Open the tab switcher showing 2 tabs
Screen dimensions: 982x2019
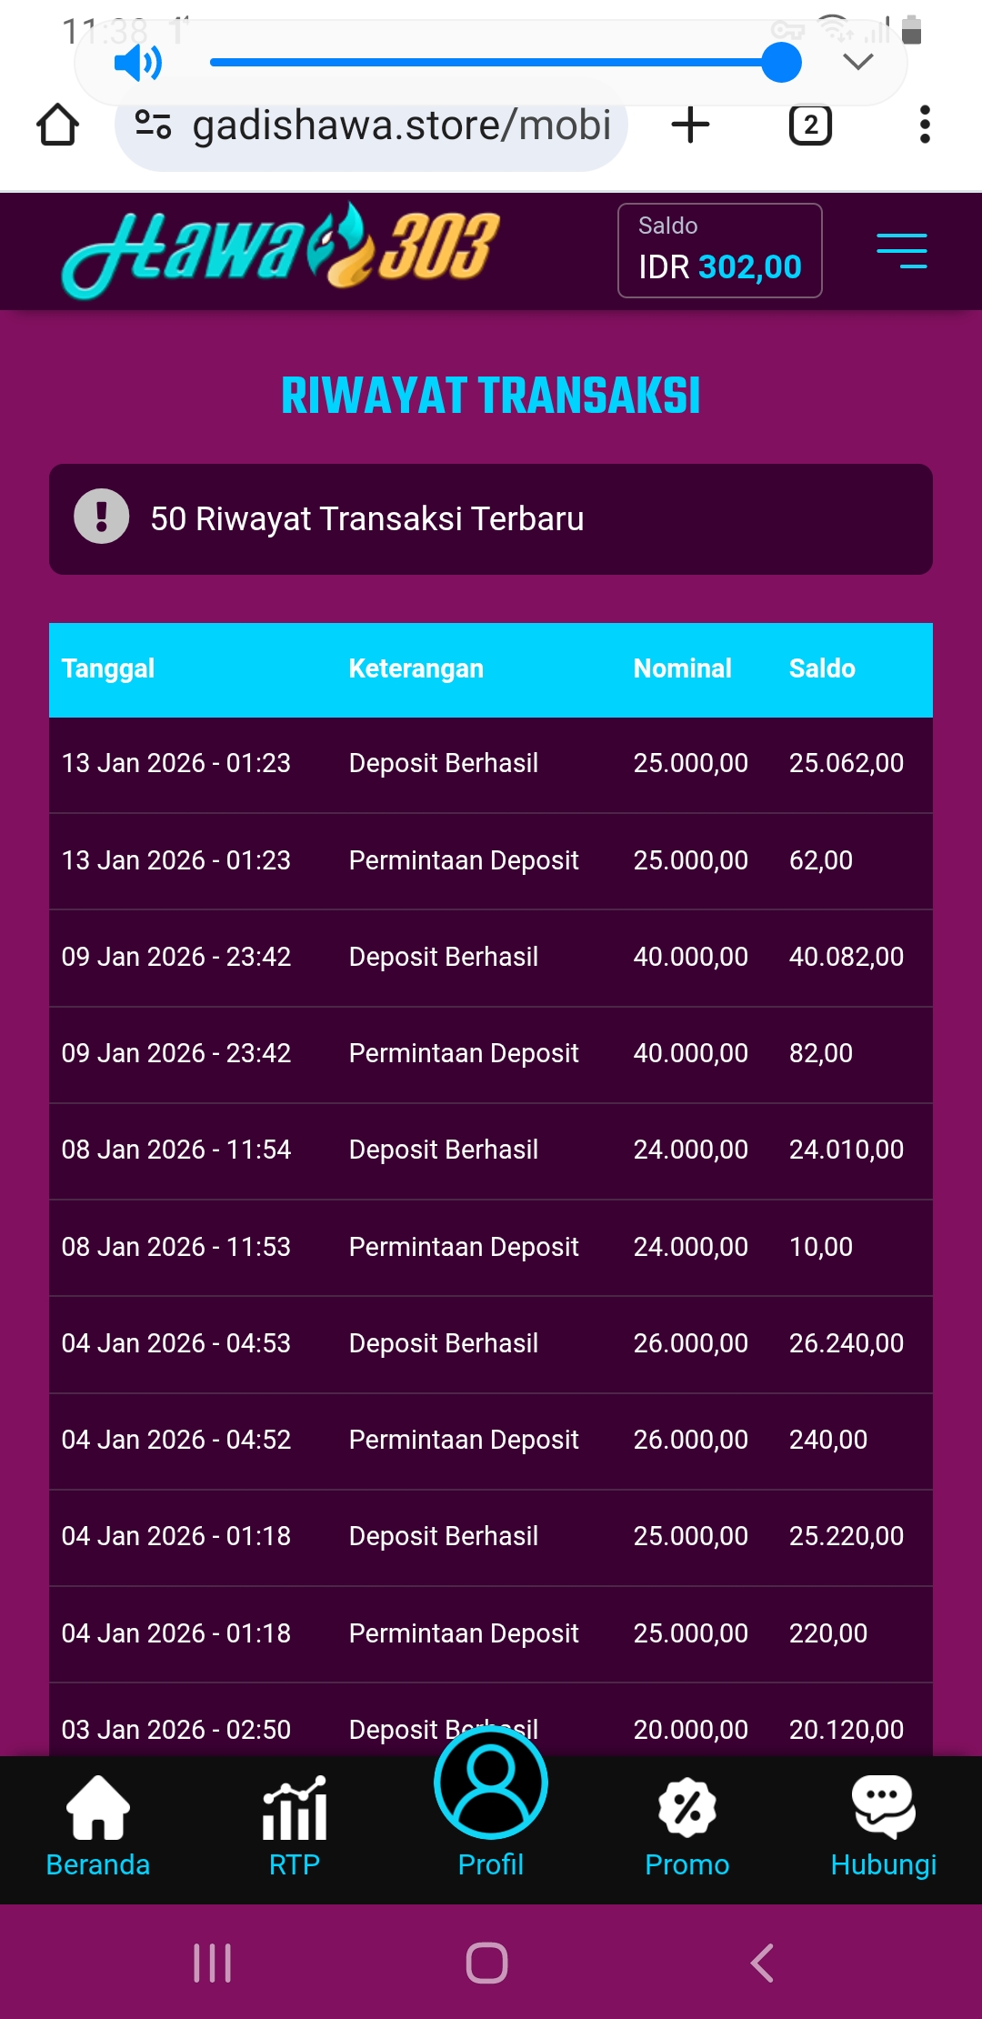810,125
